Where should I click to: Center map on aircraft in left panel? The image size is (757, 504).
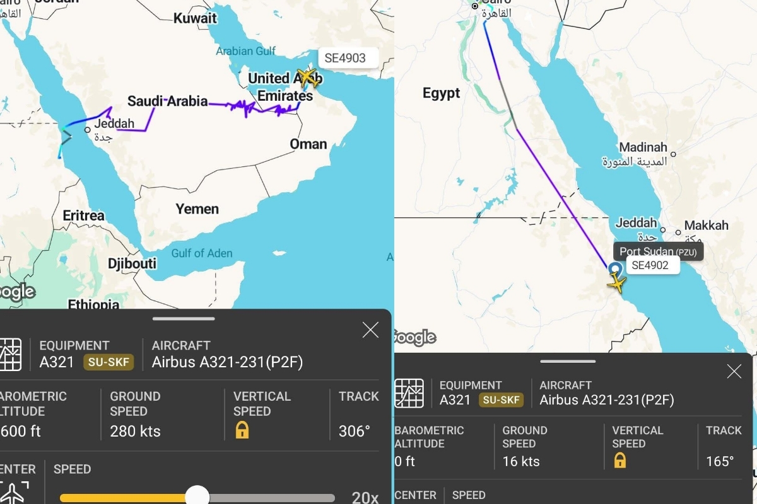click(x=13, y=493)
